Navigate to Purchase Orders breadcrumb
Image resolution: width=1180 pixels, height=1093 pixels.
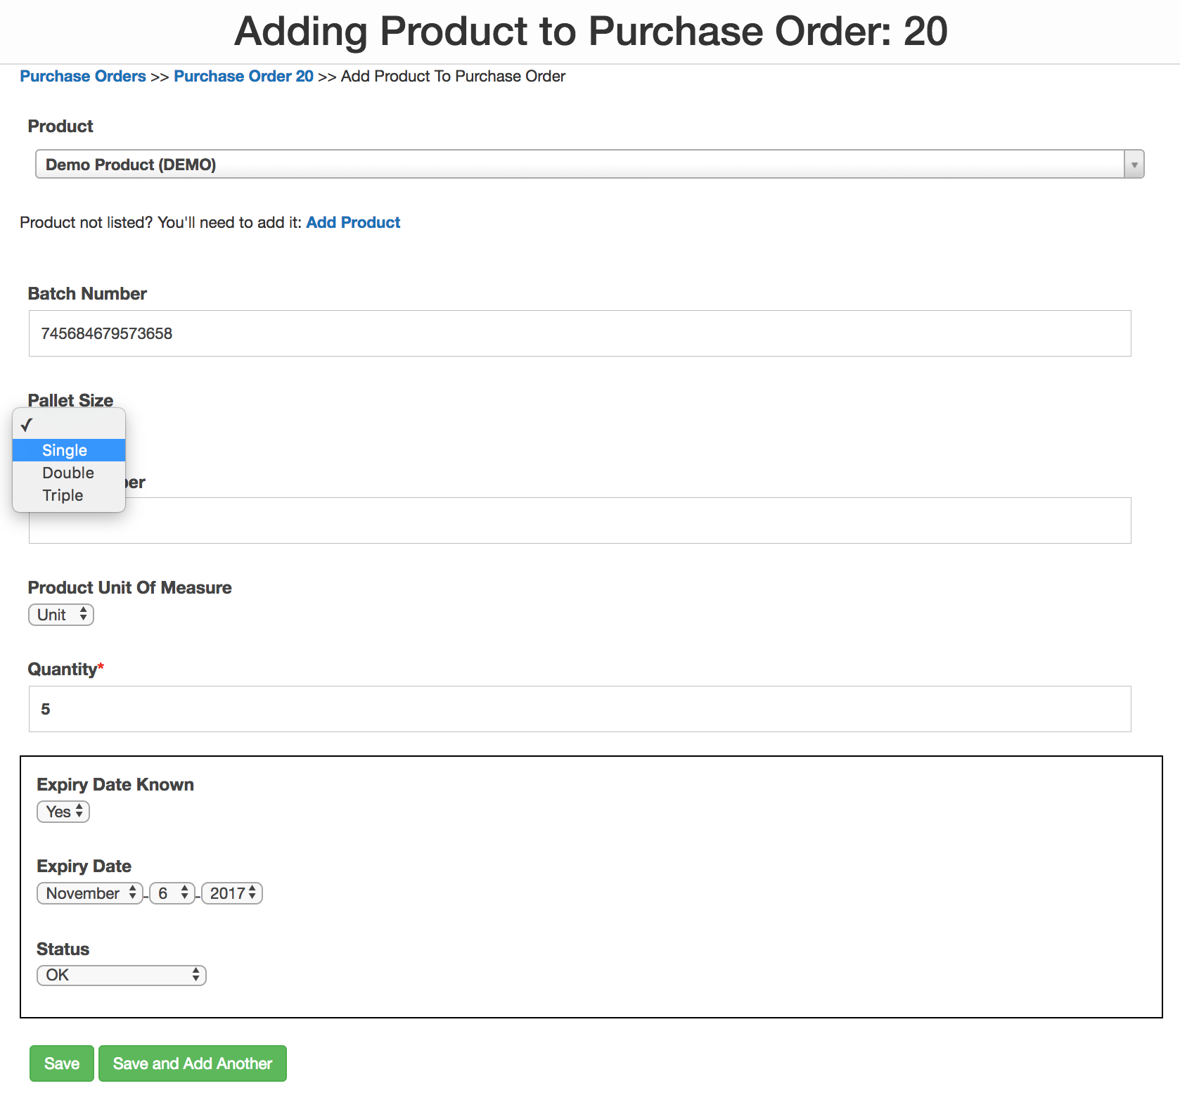83,76
